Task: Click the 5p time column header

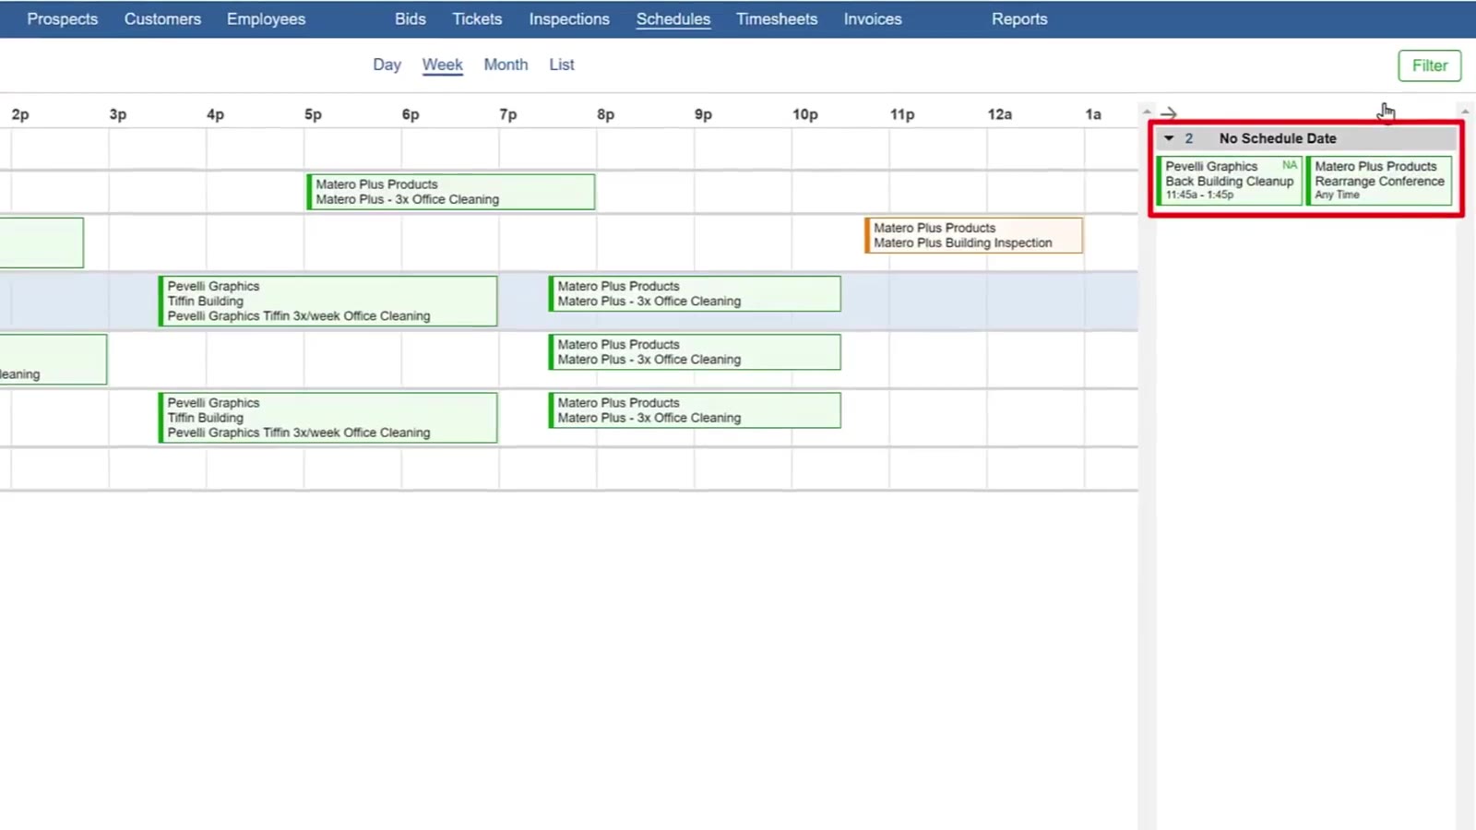Action: [313, 114]
